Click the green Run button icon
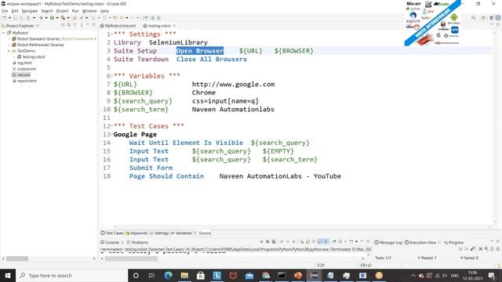 [x=53, y=18]
